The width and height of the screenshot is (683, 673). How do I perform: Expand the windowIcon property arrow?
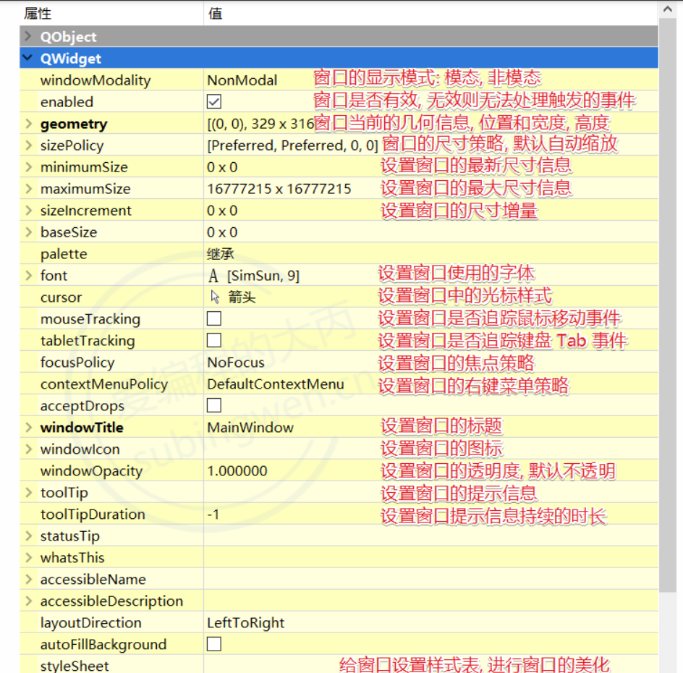29,449
